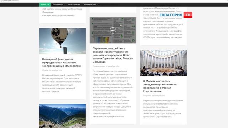Viewport: 228px width, 128px height.
Task: Click the text 'Мероприятие прошло под руководством'
Action: pos(163,100)
